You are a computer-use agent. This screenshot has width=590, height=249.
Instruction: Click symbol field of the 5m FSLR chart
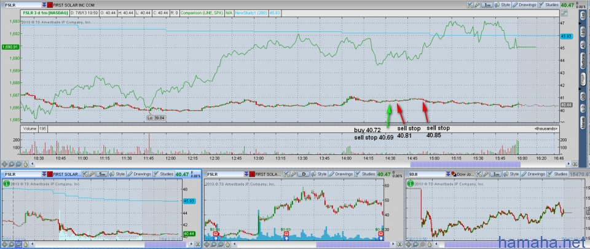click(23, 174)
